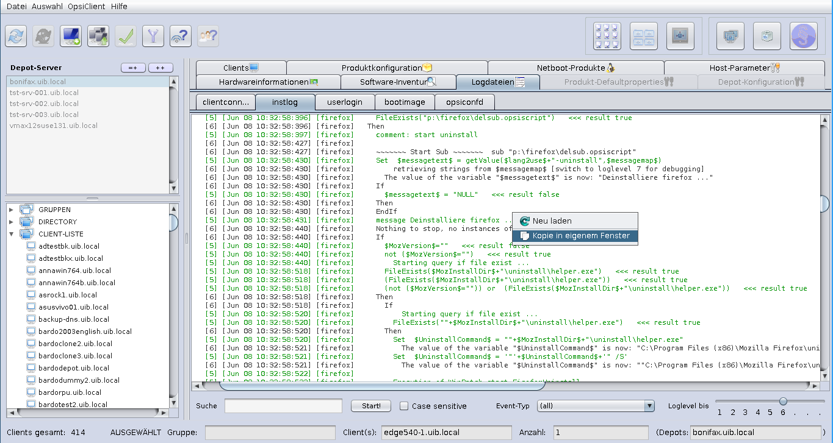Viewport: 833px width, 443px height.
Task: Open the Software-Inventur tab
Action: point(398,82)
